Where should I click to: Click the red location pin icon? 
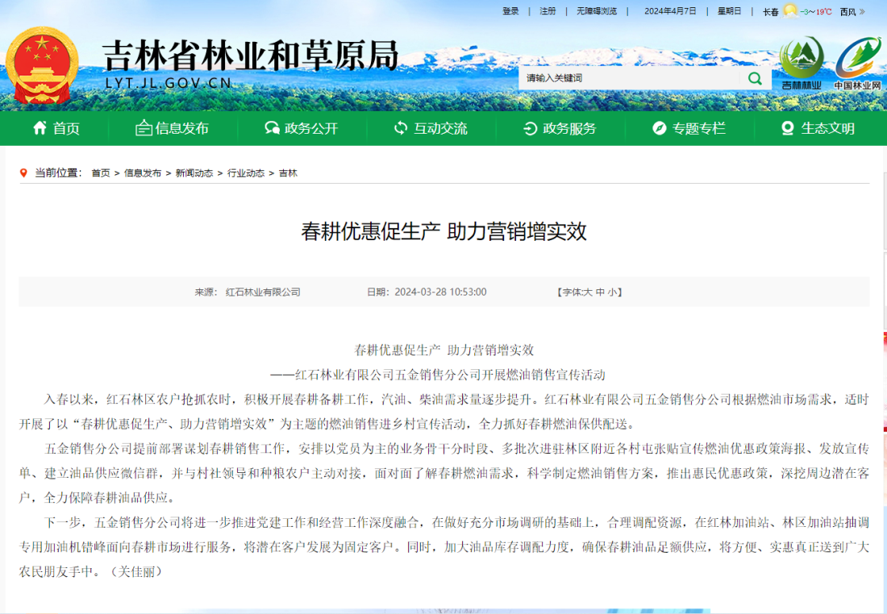pyautogui.click(x=24, y=173)
